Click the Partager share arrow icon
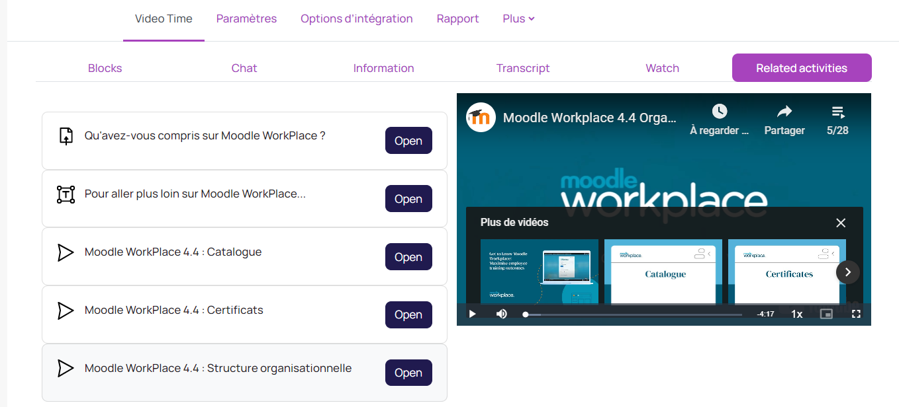 784,112
